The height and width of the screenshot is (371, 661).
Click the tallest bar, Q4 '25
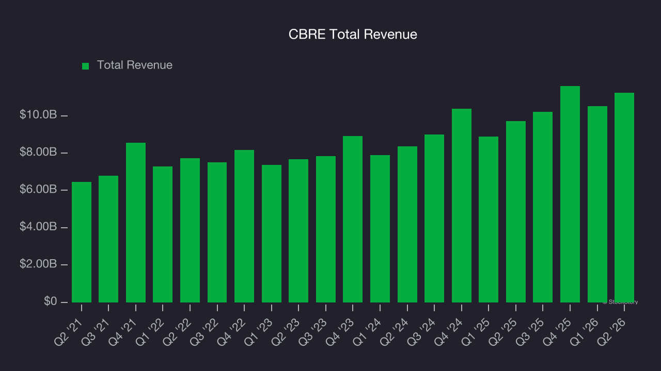[x=570, y=194]
